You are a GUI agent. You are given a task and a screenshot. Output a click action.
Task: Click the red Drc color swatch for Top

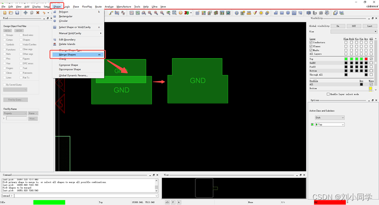coord(366,59)
